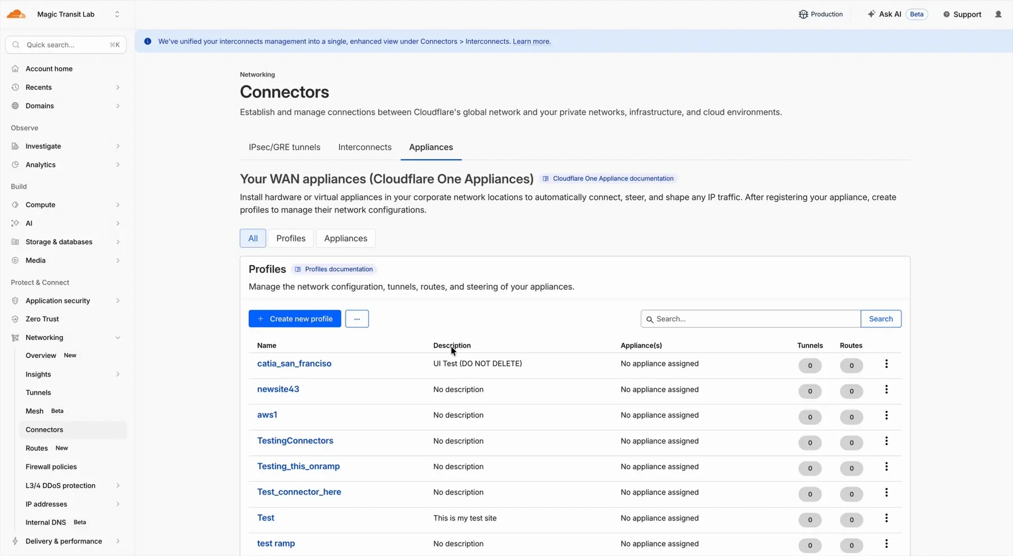The image size is (1013, 556).
Task: Open the user profile icon
Action: pos(998,14)
